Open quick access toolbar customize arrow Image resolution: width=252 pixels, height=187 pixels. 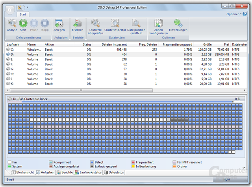click(x=27, y=7)
